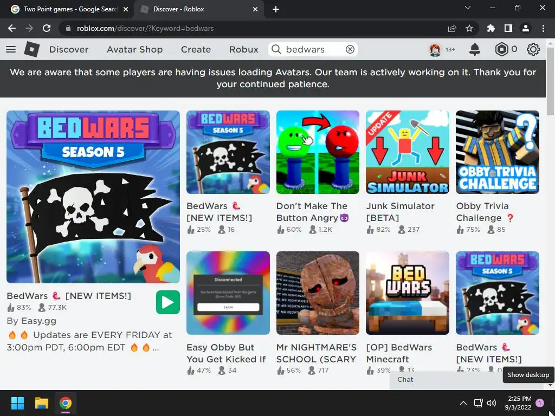The width and height of the screenshot is (555, 416).
Task: Click the Roblox logo home icon
Action: 32,49
